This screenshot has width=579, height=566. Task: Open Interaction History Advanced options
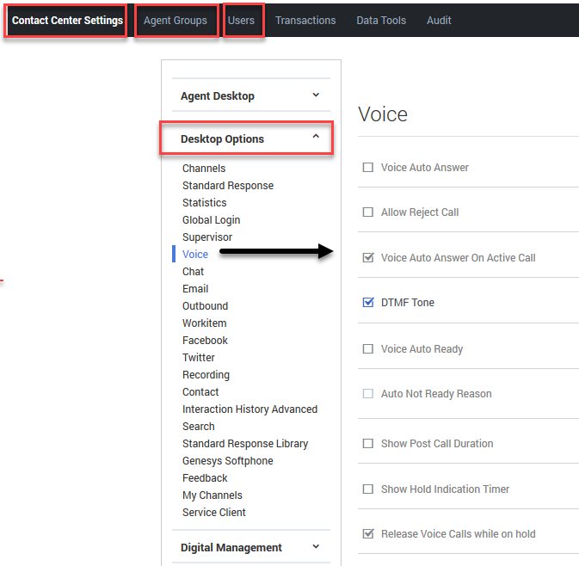coord(249,409)
